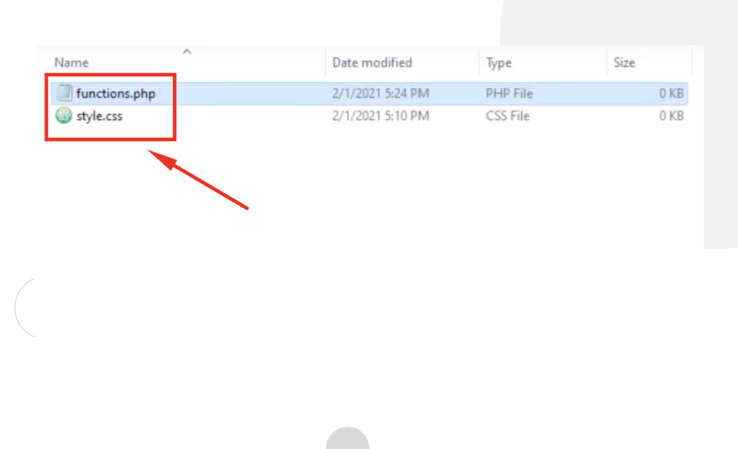The image size is (738, 449).
Task: Click the CSS File type cell
Action: pos(508,116)
